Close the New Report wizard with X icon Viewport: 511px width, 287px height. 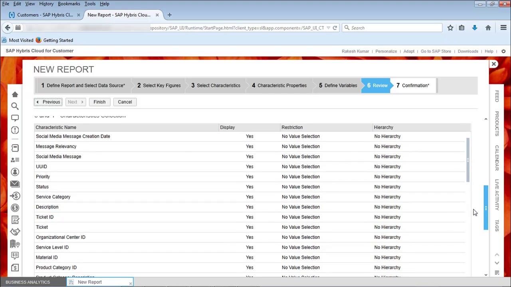tap(494, 64)
